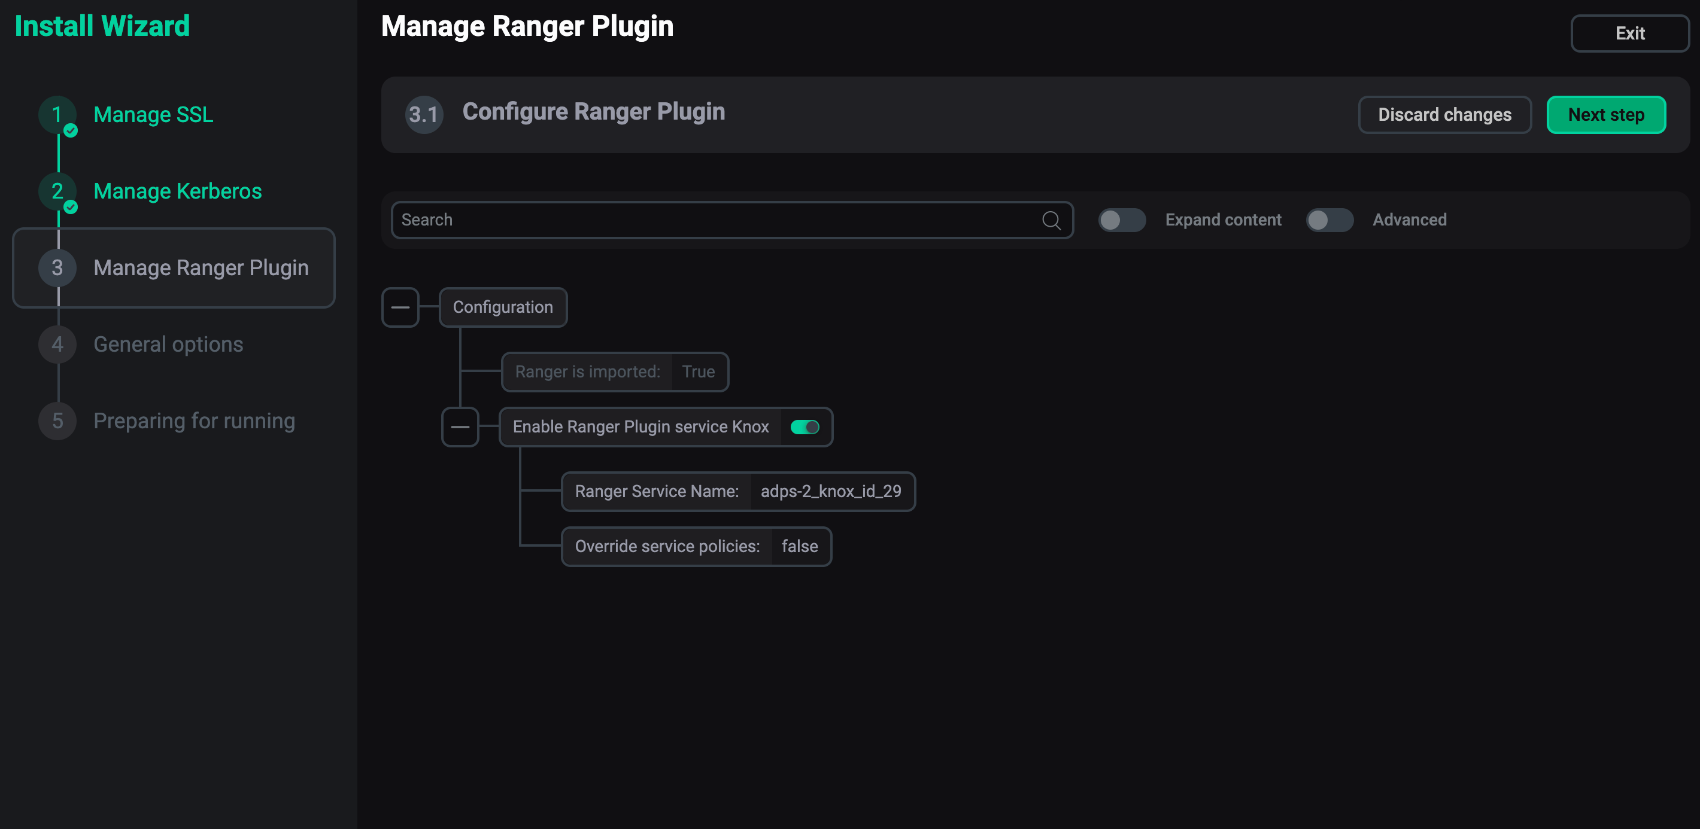Click the Configure Ranger Plugin heading
The width and height of the screenshot is (1700, 829).
tap(593, 112)
